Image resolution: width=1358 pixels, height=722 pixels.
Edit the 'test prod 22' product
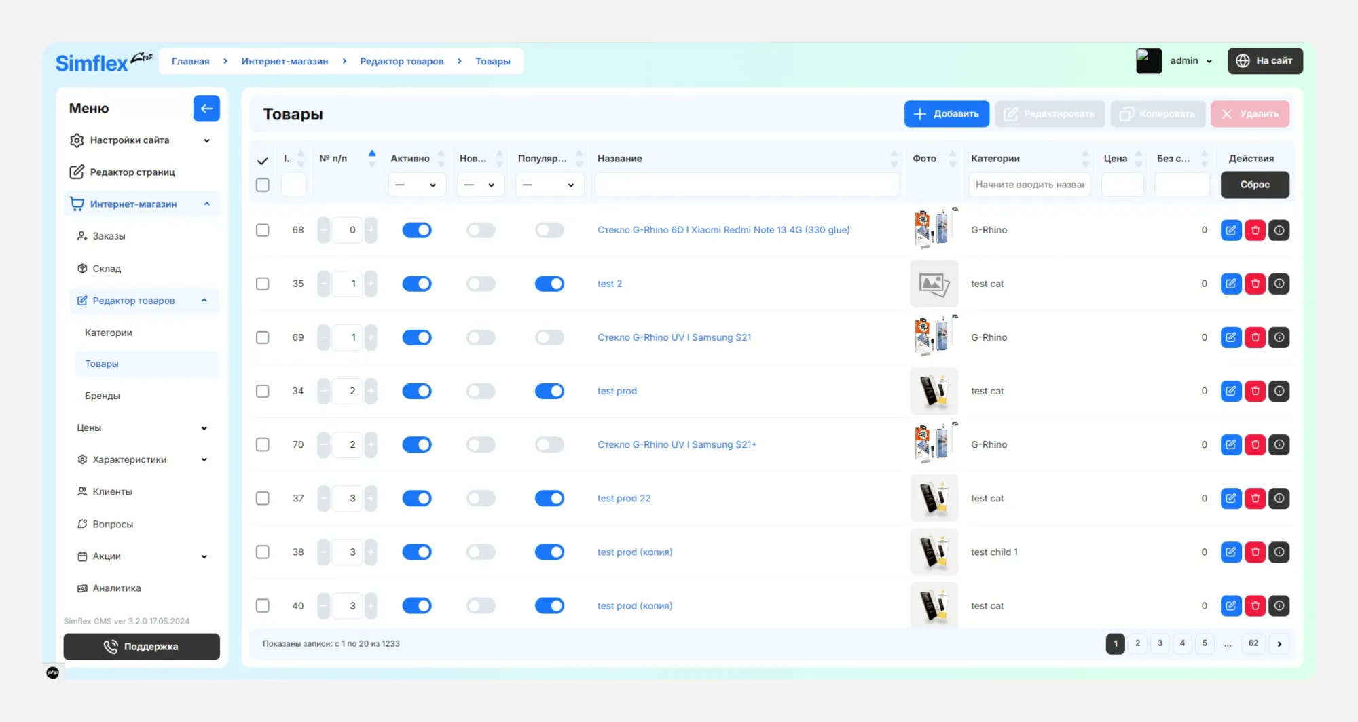point(1231,498)
